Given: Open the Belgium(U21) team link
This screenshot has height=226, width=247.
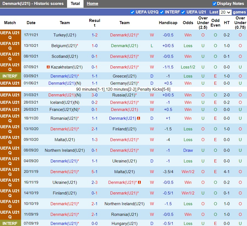Looking at the screenshot, I should tap(64, 46).
